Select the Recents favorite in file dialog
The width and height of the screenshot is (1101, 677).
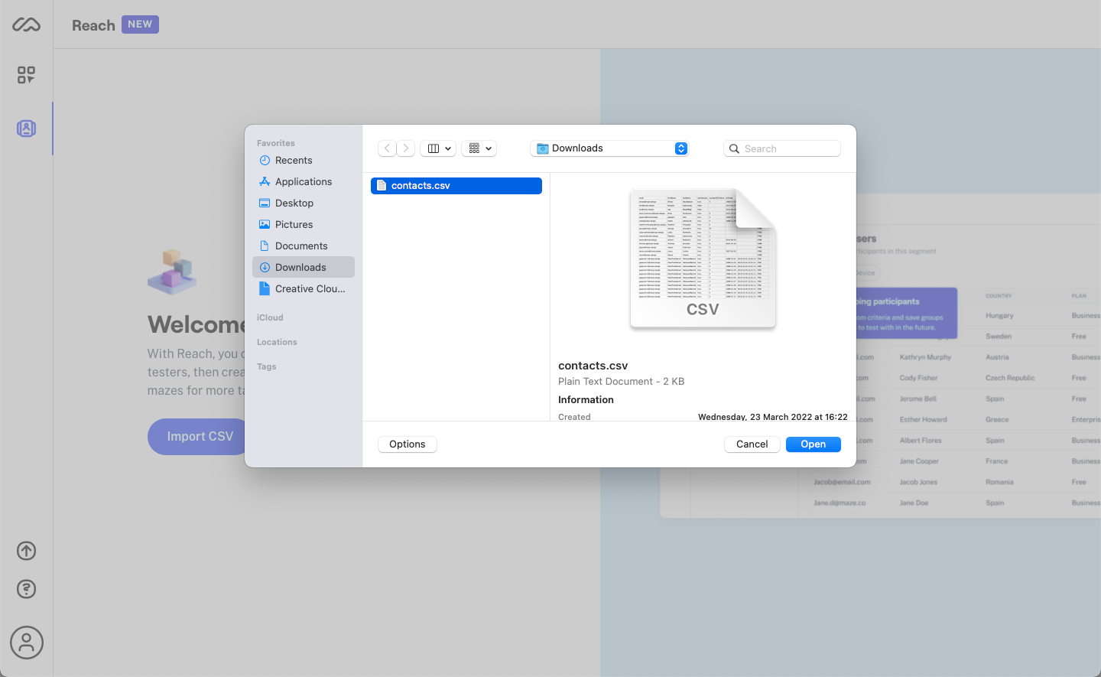click(x=293, y=160)
